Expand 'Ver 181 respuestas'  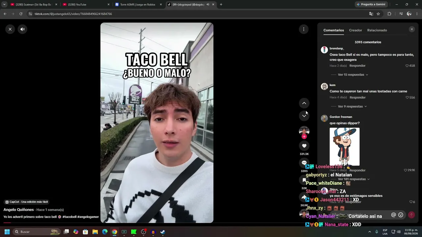pyautogui.click(x=354, y=179)
